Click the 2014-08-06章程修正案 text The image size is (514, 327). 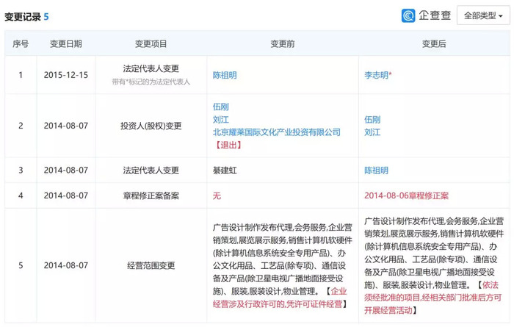[x=407, y=195]
